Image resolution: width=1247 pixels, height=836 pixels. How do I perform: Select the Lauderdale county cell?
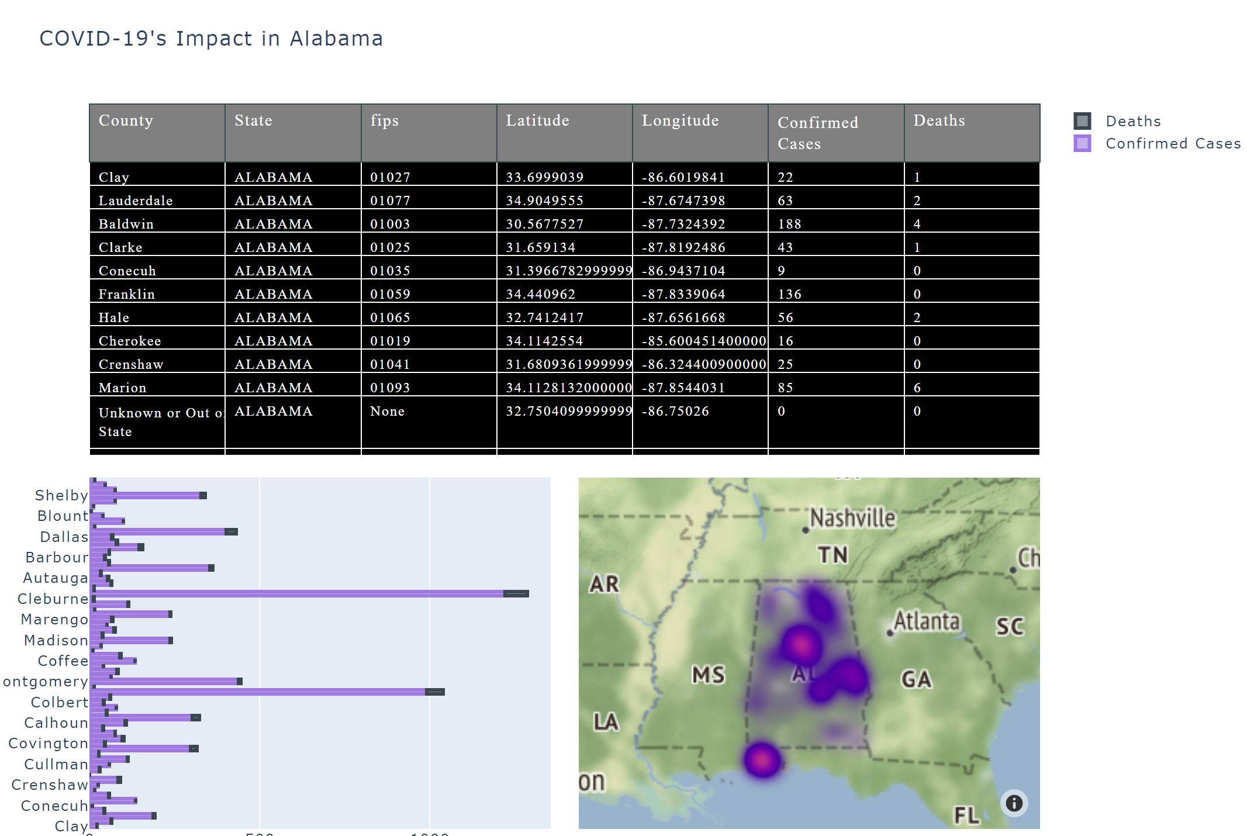pyautogui.click(x=157, y=198)
